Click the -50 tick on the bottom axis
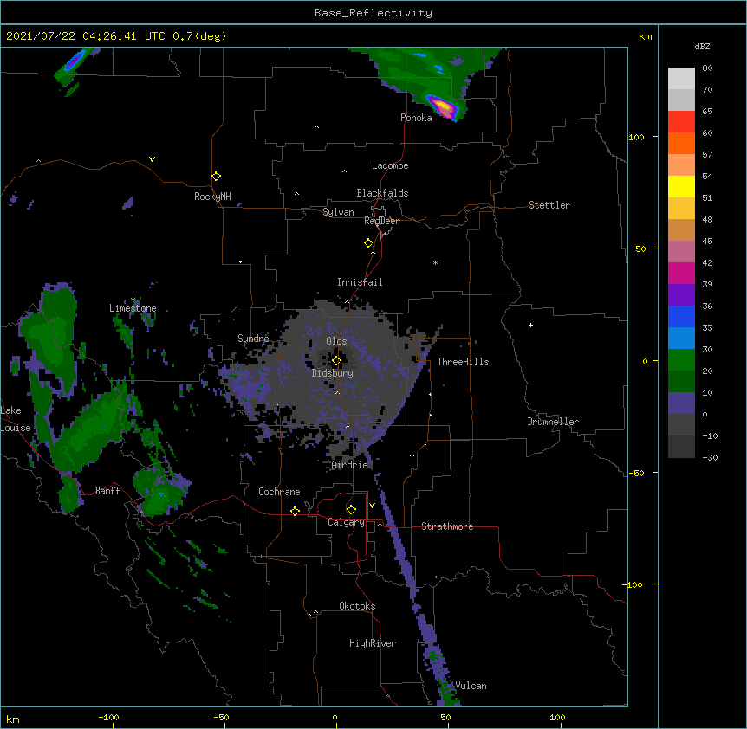 point(221,717)
